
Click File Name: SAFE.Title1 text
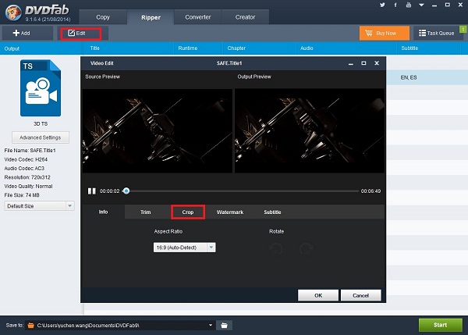[30, 150]
